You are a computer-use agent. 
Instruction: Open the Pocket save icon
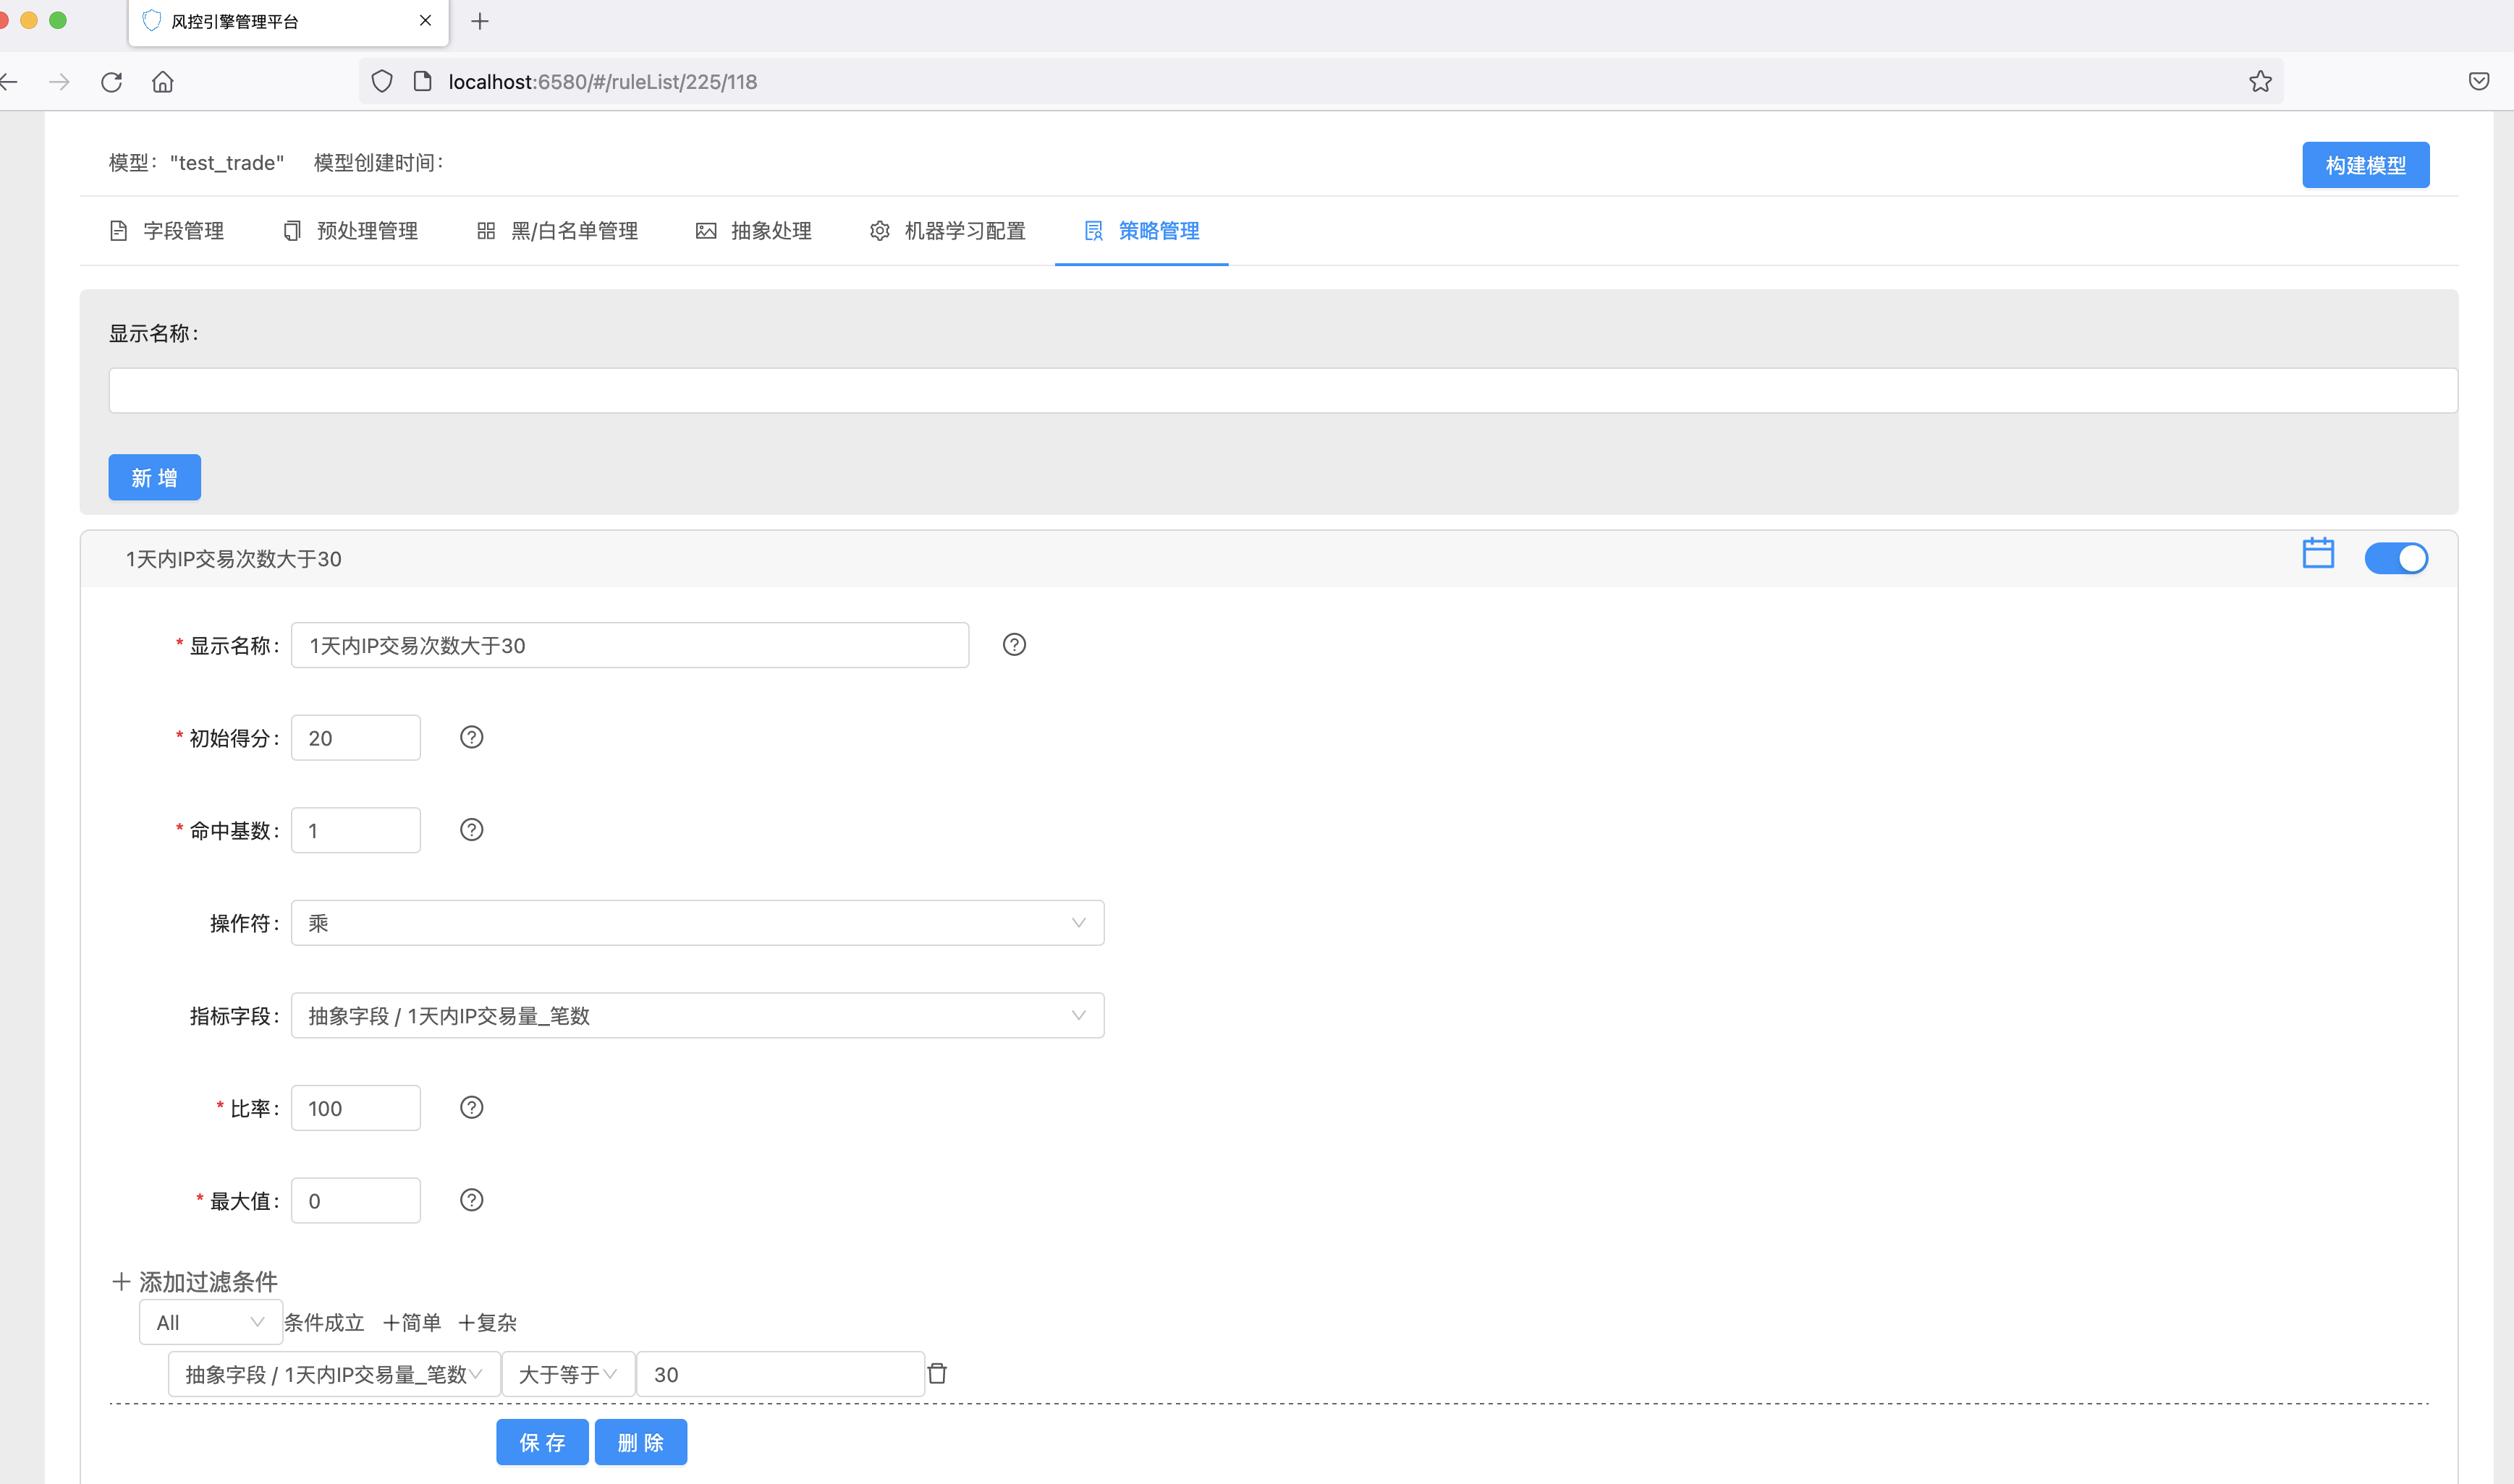pos(2478,82)
